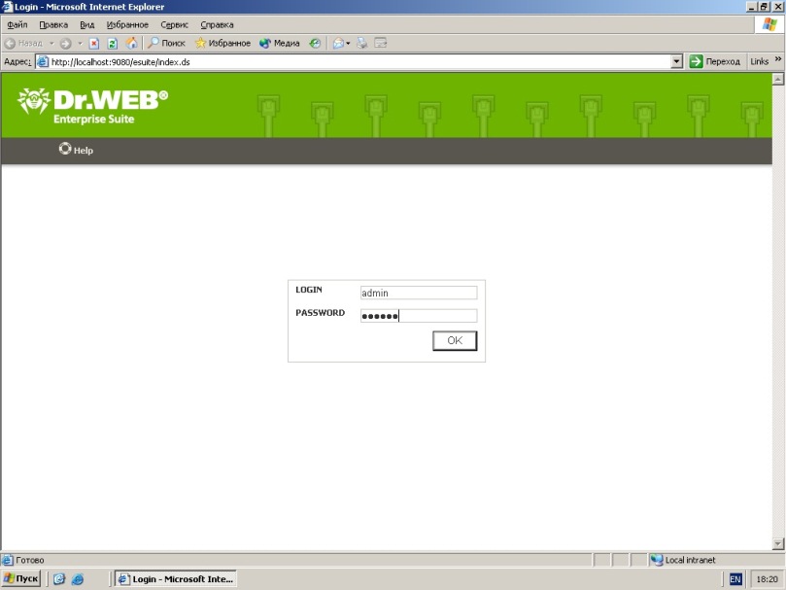Click the Links toolbar label
The height and width of the screenshot is (590, 786).
pyautogui.click(x=760, y=61)
